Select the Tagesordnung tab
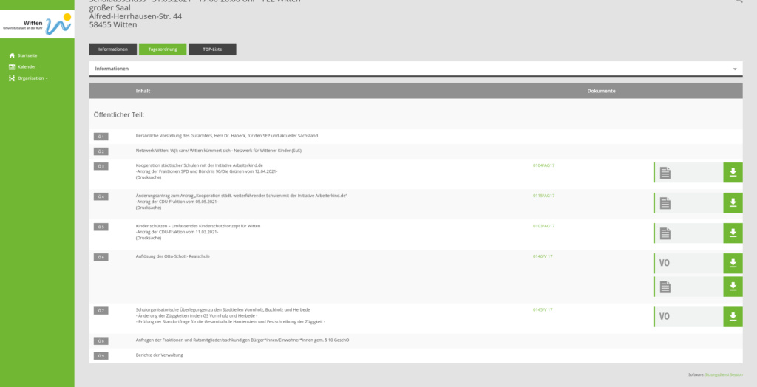This screenshot has height=387, width=757. (163, 49)
